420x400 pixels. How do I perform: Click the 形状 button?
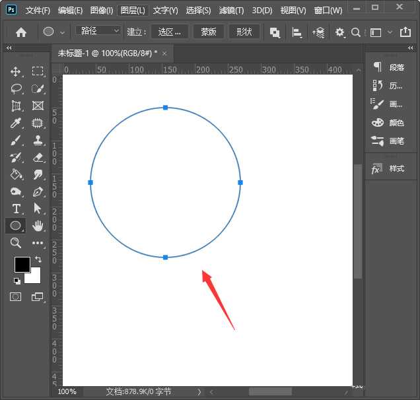pos(244,32)
